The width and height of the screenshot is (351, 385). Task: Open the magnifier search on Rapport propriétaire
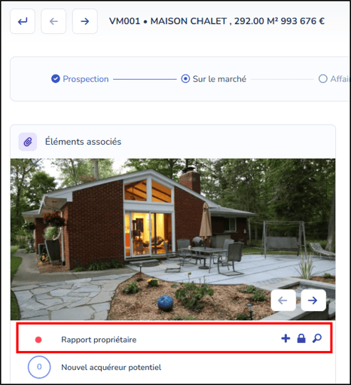click(x=317, y=338)
